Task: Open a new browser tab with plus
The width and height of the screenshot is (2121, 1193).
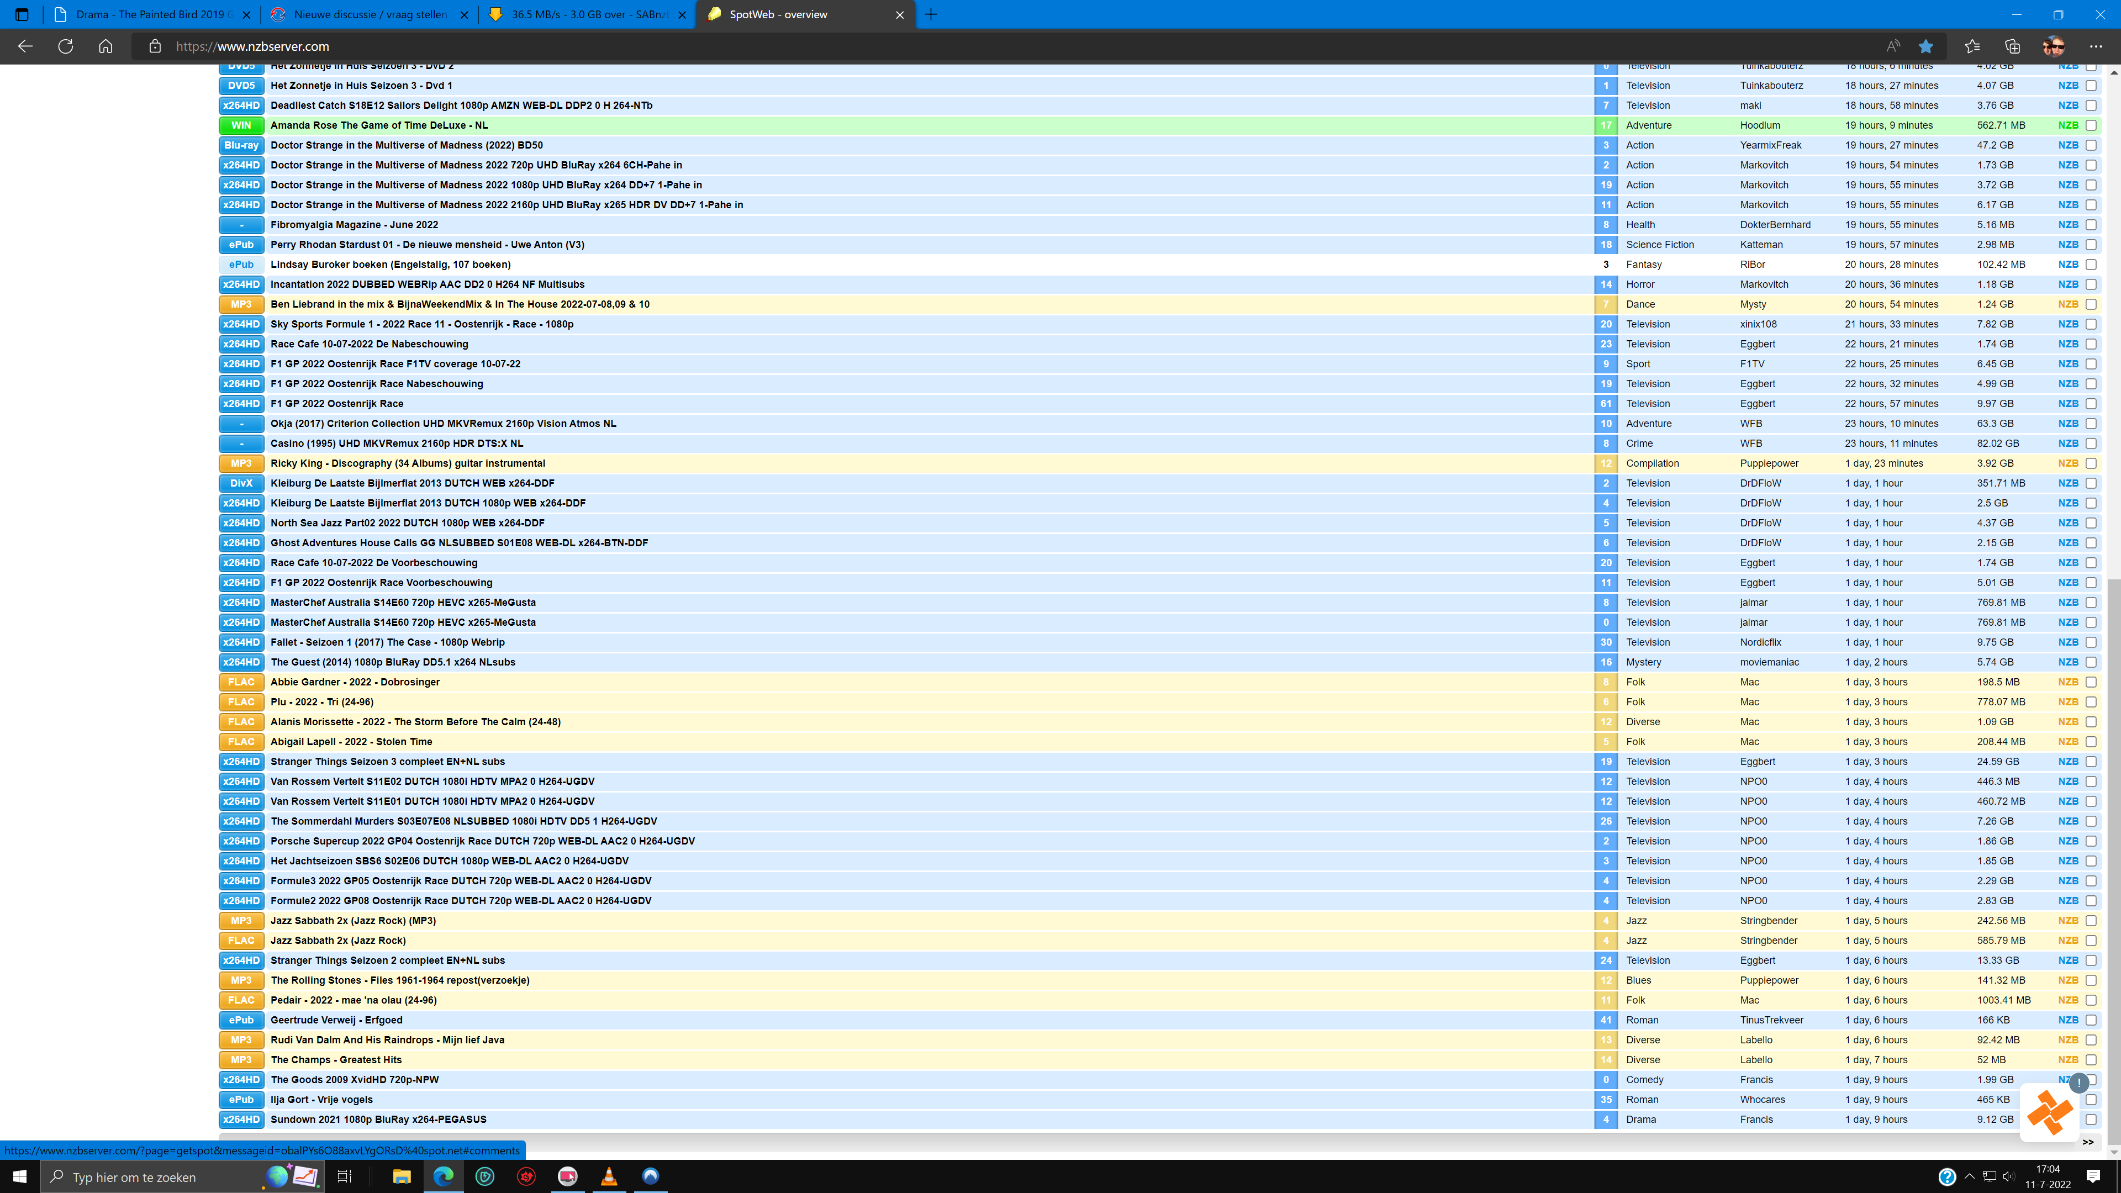Action: tap(930, 14)
